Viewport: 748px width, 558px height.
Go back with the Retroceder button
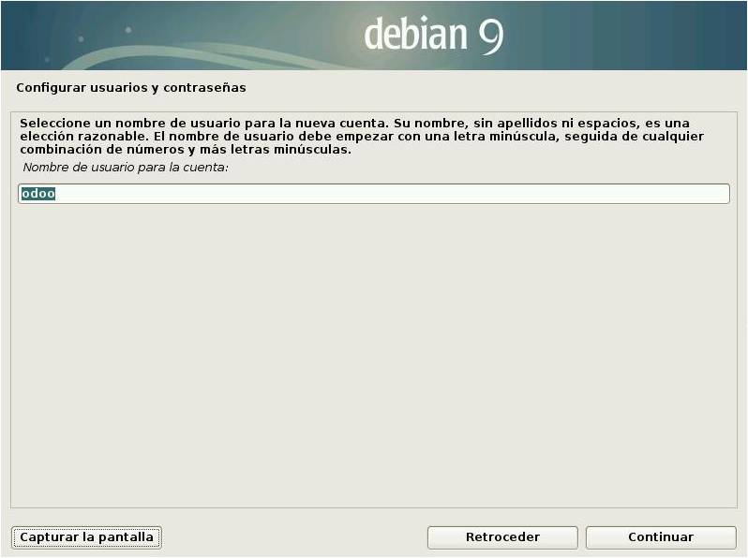502,537
